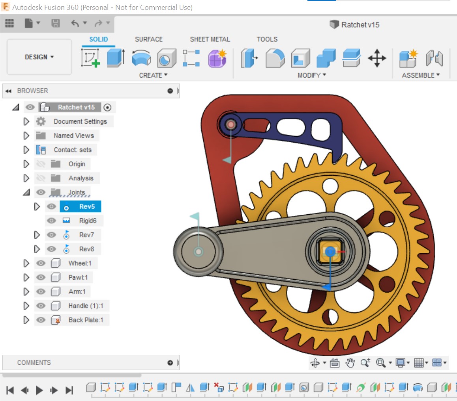The width and height of the screenshot is (457, 401).
Task: Select the Create Form tool
Action: (x=217, y=58)
